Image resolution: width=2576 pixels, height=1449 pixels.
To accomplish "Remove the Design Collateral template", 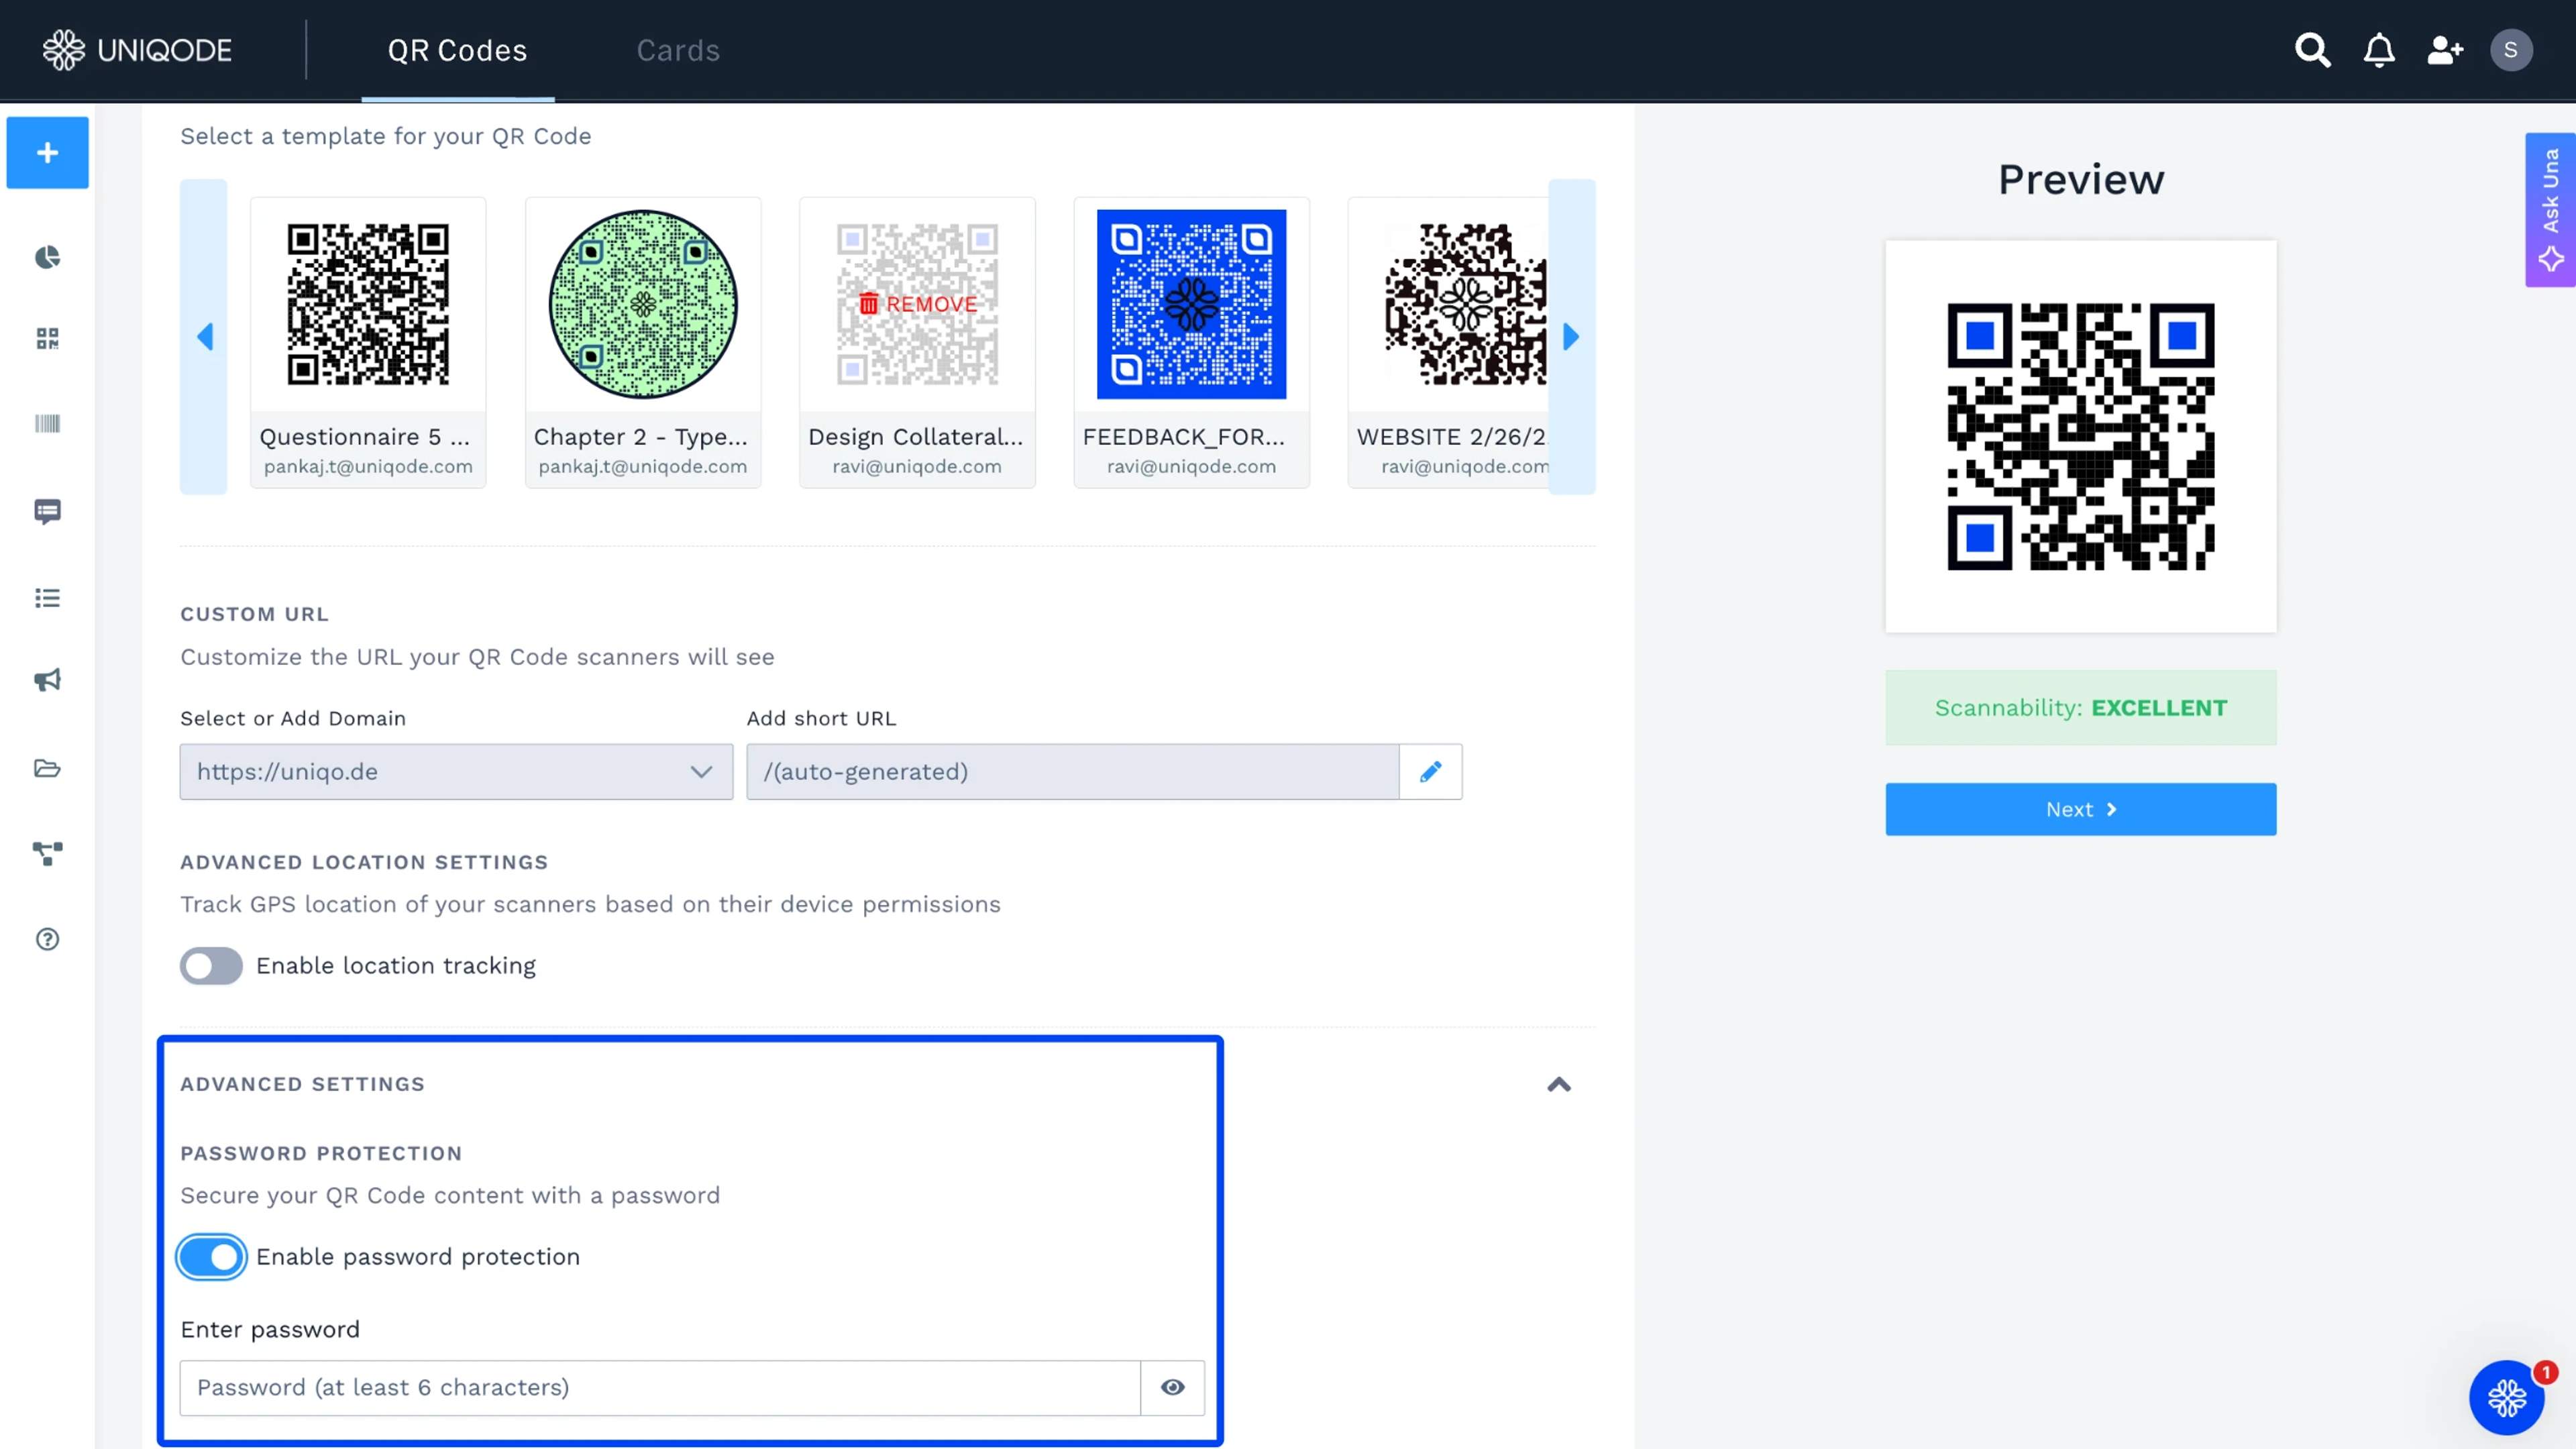I will pyautogui.click(x=918, y=304).
